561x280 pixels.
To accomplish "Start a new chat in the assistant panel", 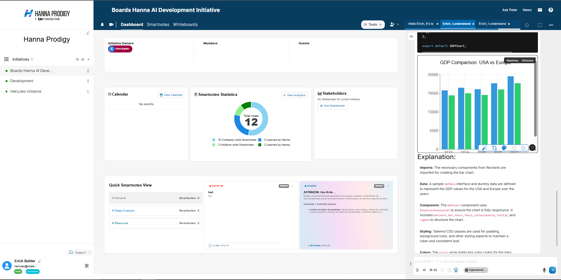I will (x=527, y=25).
